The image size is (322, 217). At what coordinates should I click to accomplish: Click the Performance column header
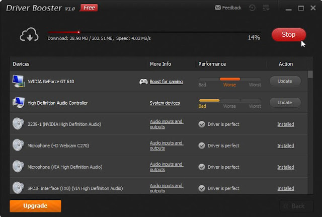tap(212, 64)
